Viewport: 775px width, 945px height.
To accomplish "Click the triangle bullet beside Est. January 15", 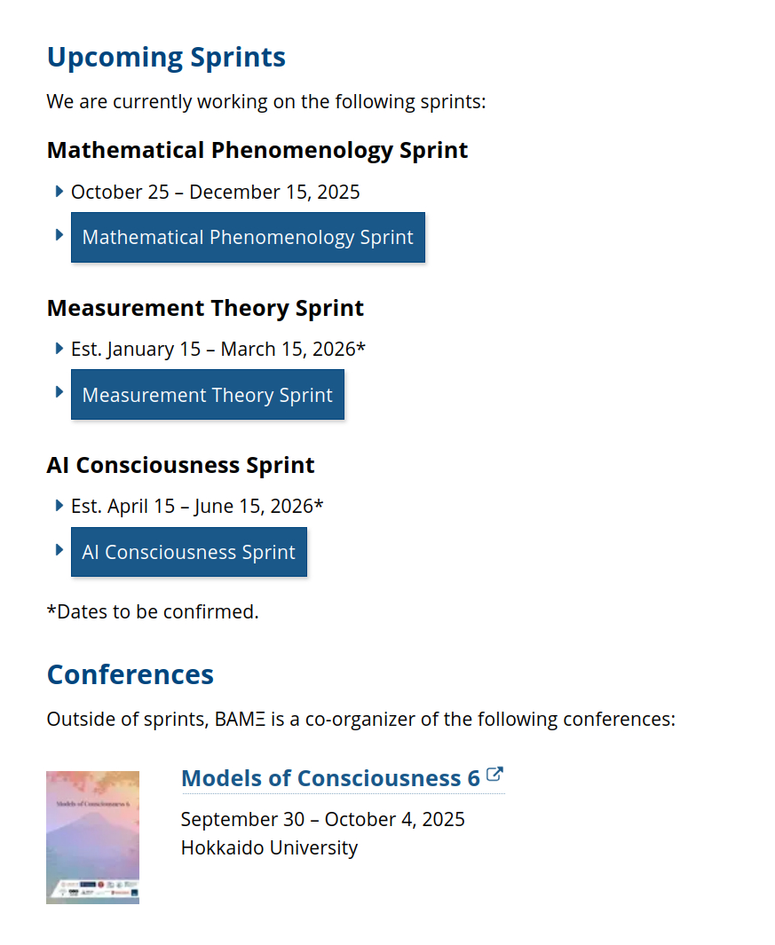I will pos(59,349).
